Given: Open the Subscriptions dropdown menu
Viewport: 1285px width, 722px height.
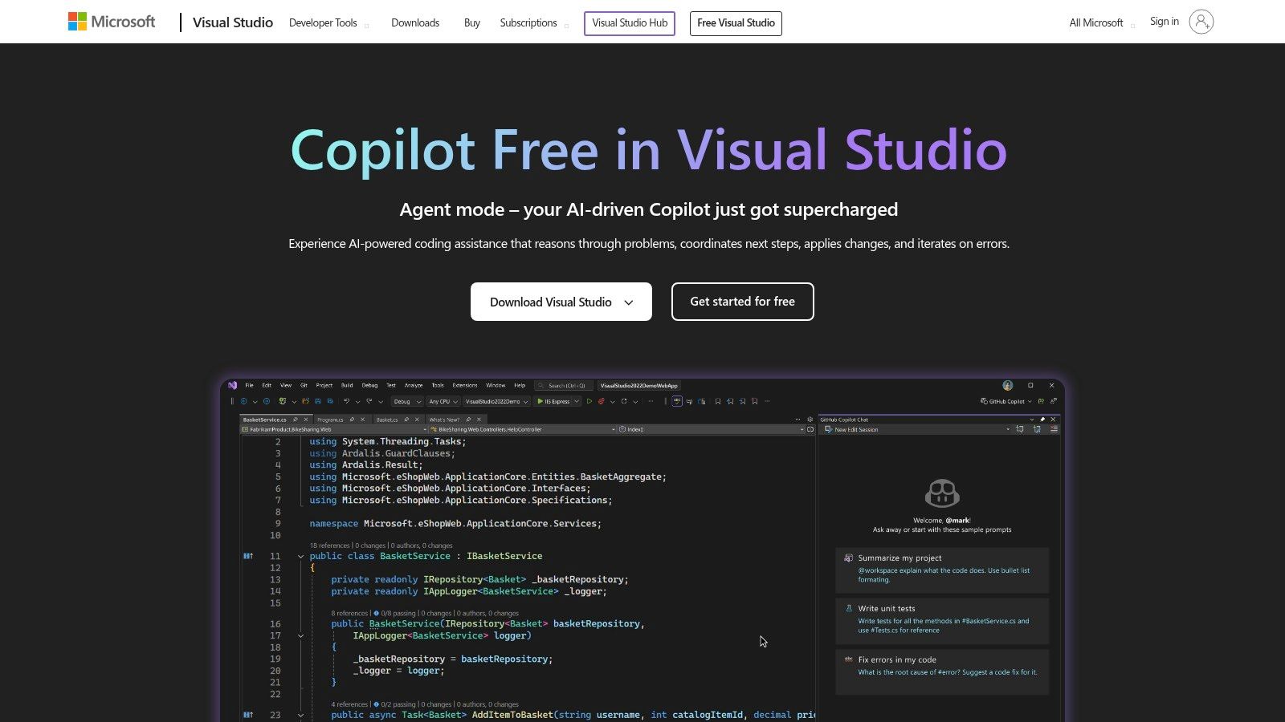Looking at the screenshot, I should [534, 22].
